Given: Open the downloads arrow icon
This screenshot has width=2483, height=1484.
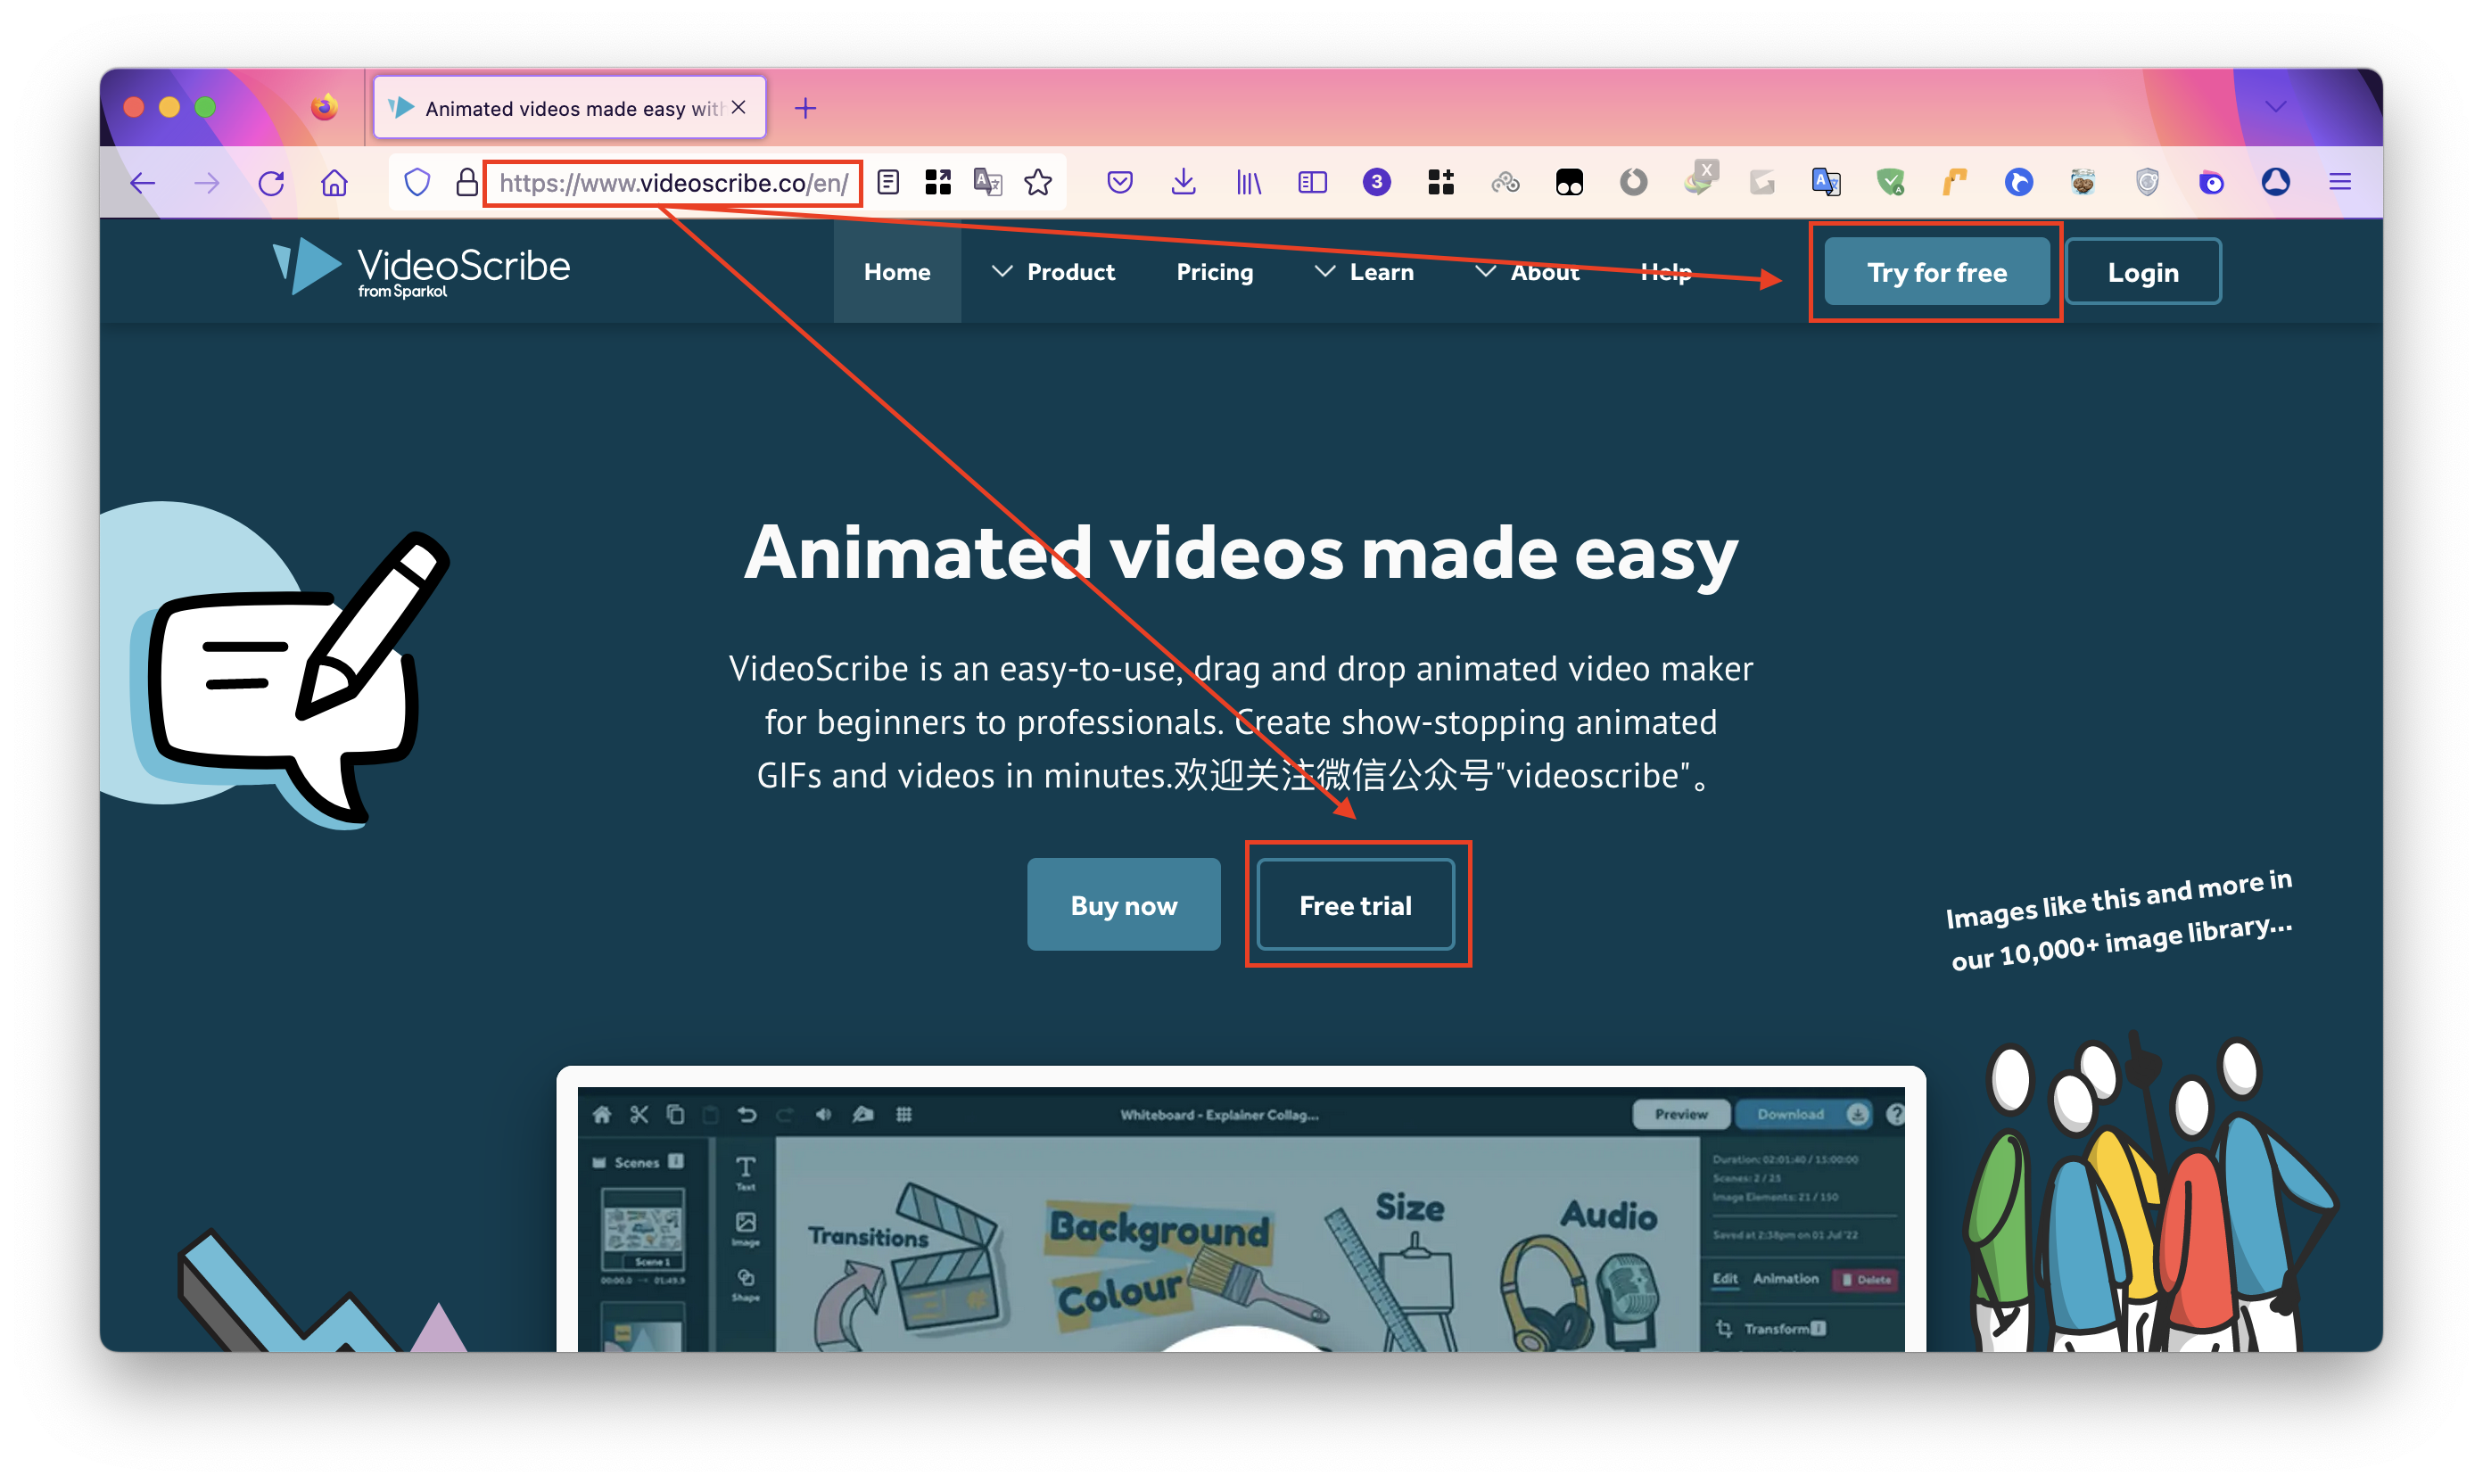Looking at the screenshot, I should pyautogui.click(x=1183, y=182).
